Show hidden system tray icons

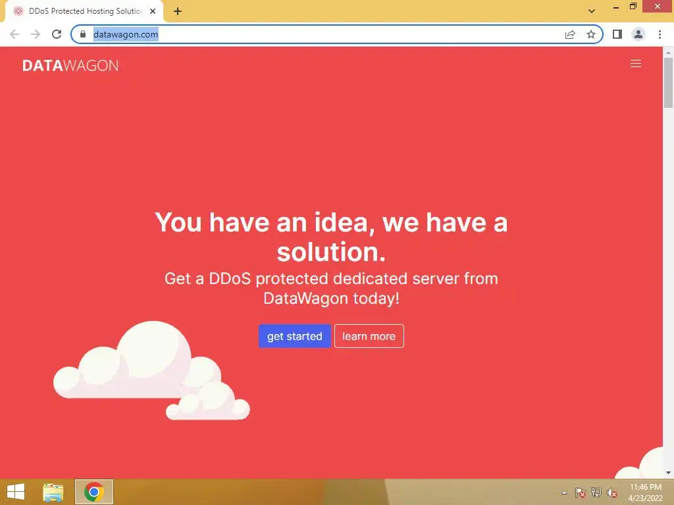click(564, 493)
